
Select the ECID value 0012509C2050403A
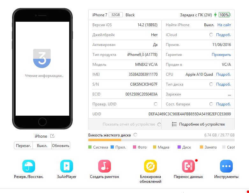142,94
